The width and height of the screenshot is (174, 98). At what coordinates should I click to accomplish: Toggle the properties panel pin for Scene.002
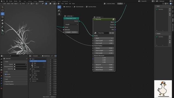click(x=27, y=59)
